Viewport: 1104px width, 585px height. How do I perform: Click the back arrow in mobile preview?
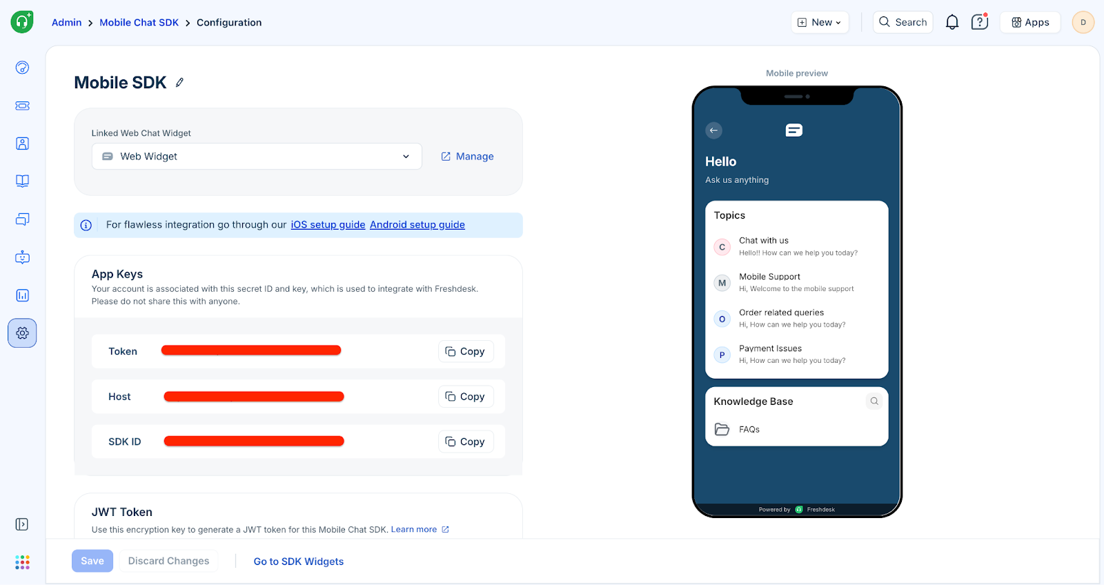(x=714, y=130)
